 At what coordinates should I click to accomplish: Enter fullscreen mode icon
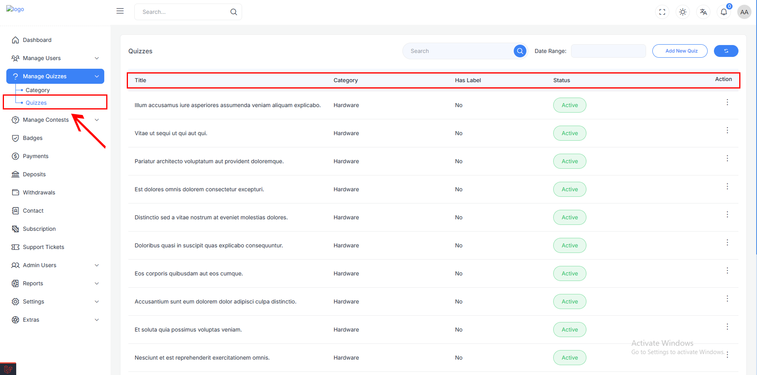[662, 12]
